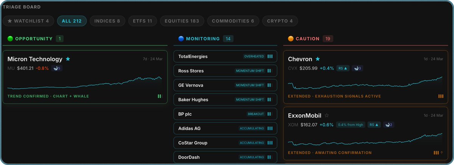
Task: Click the blue Monitoring status dot
Action: (181, 39)
